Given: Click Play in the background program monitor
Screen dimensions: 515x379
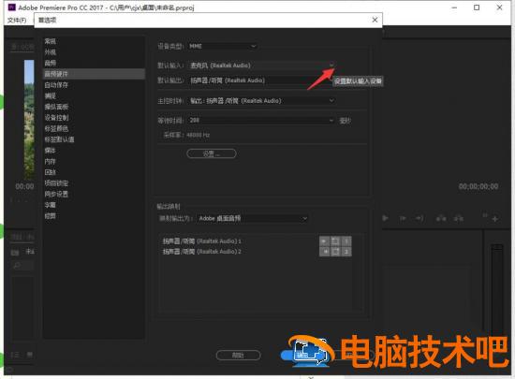Looking at the screenshot, I should [x=386, y=218].
